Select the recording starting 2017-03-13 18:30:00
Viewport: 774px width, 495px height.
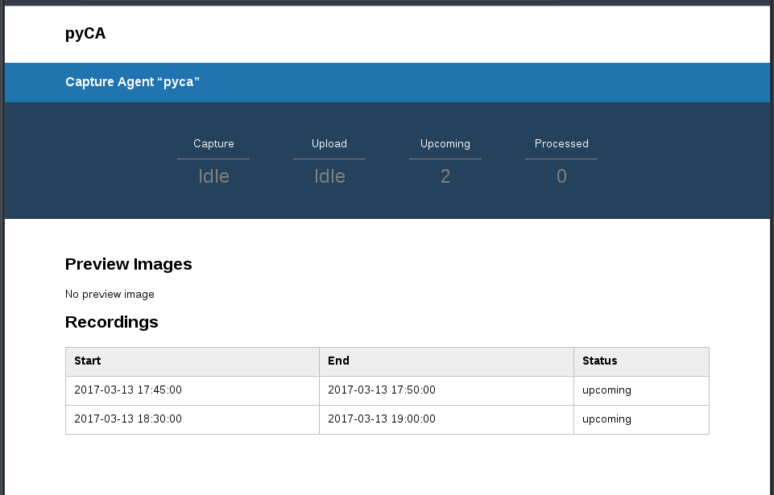click(127, 419)
